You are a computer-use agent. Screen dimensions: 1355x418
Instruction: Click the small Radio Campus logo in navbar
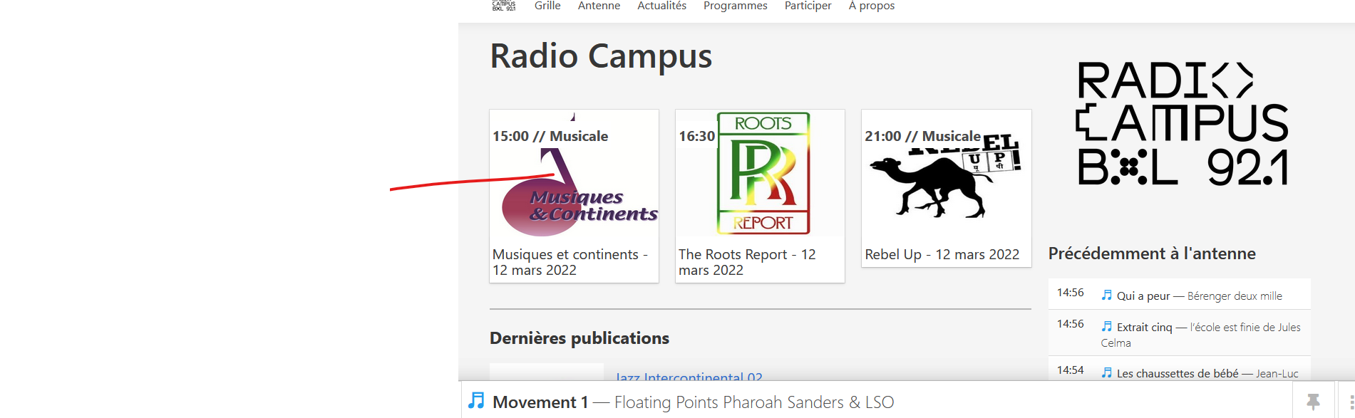click(x=503, y=6)
